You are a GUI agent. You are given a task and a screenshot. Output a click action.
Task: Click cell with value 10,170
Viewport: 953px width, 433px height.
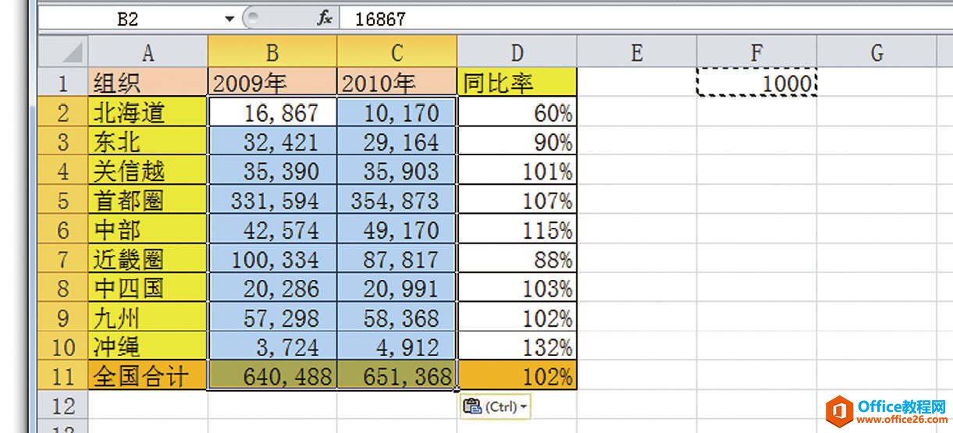[397, 112]
